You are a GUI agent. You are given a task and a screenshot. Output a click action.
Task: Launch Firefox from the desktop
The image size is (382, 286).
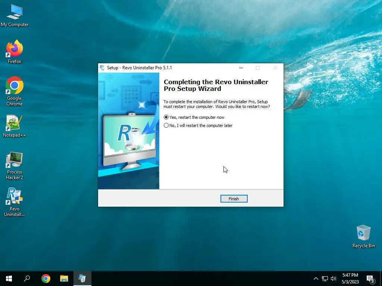pos(15,52)
